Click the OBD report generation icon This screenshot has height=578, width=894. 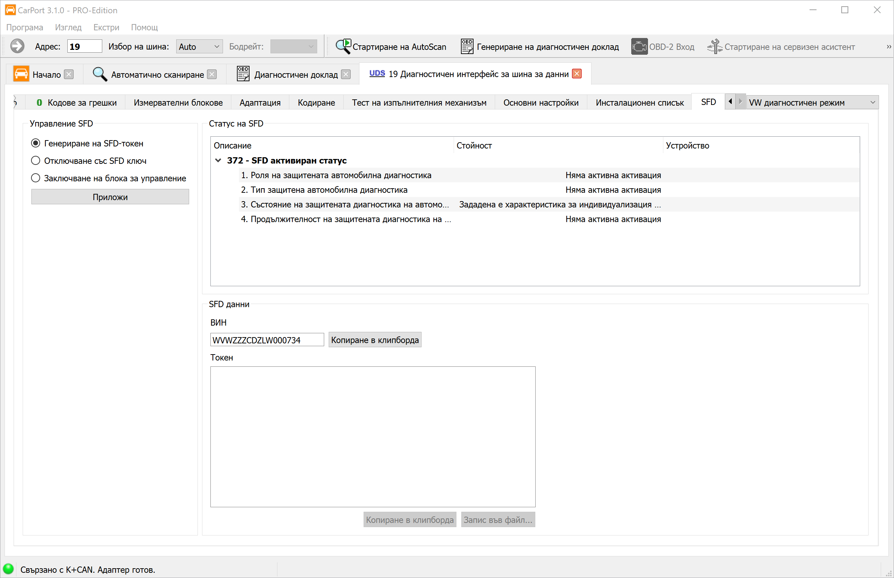(x=467, y=47)
